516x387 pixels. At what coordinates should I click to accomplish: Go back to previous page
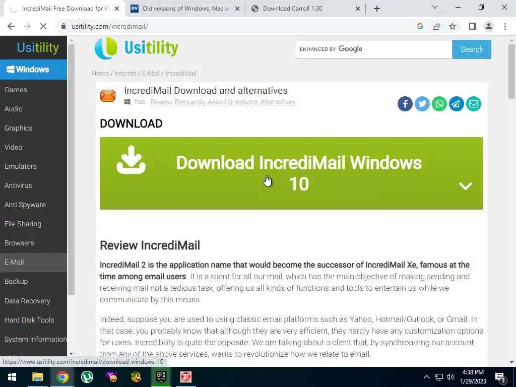pos(11,26)
